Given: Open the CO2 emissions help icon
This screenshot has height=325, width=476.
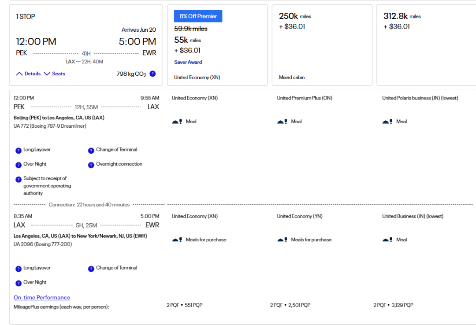Looking at the screenshot, I should pos(152,74).
